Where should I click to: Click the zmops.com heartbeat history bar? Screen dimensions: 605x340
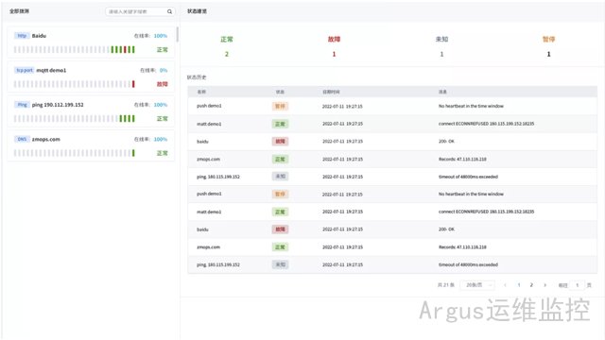[x=75, y=153]
